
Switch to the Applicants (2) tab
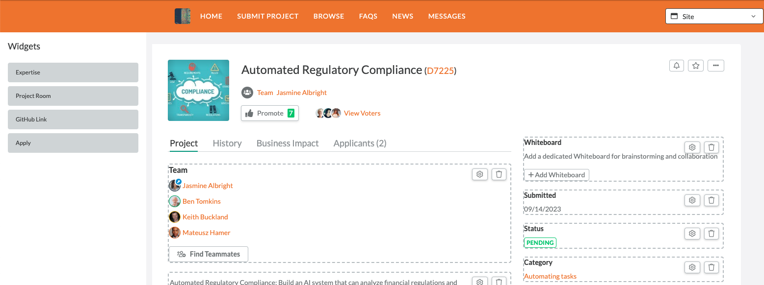pos(360,143)
